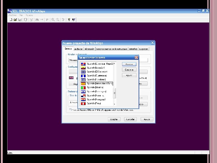This screenshot has width=217, height=163.
Task: Click Aceptar in Seleccionar idioma dialog
Action: 129,64
